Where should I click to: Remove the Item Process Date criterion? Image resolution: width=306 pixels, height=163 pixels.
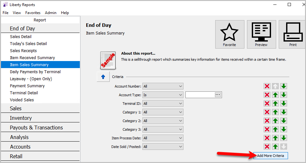[267, 138]
